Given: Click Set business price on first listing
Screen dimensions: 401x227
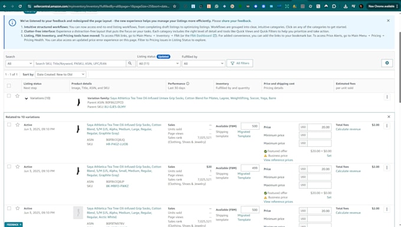Looking at the screenshot, I should click(329, 156).
